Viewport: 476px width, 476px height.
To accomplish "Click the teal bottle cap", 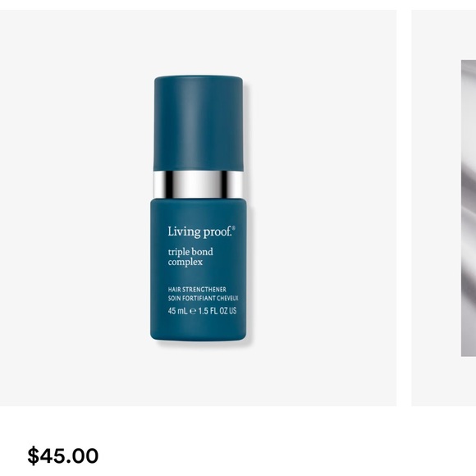I will coord(199,123).
